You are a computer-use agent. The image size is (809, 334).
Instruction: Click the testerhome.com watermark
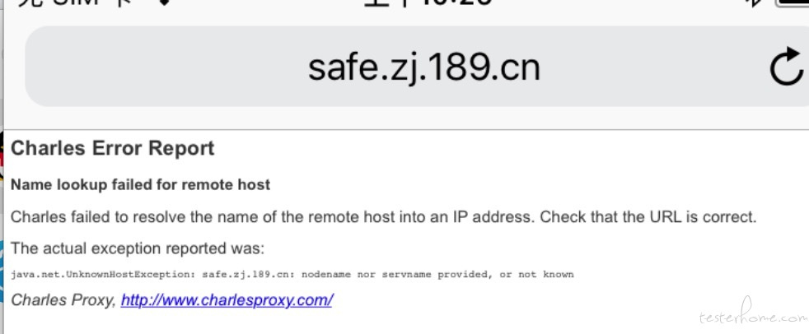(753, 313)
